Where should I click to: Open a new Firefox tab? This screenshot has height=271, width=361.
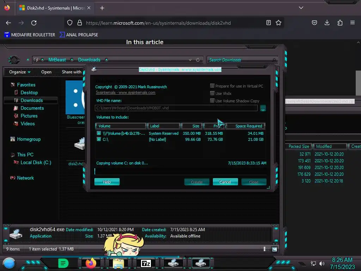(x=102, y=8)
